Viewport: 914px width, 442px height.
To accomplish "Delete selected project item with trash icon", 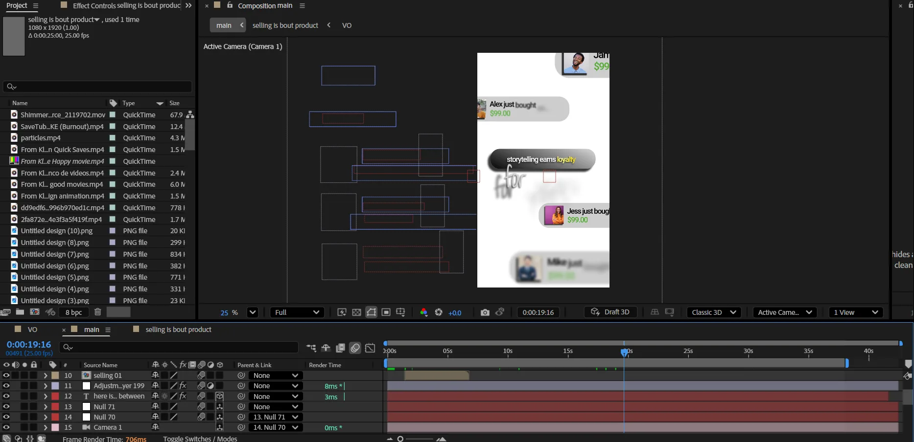I will coord(98,312).
